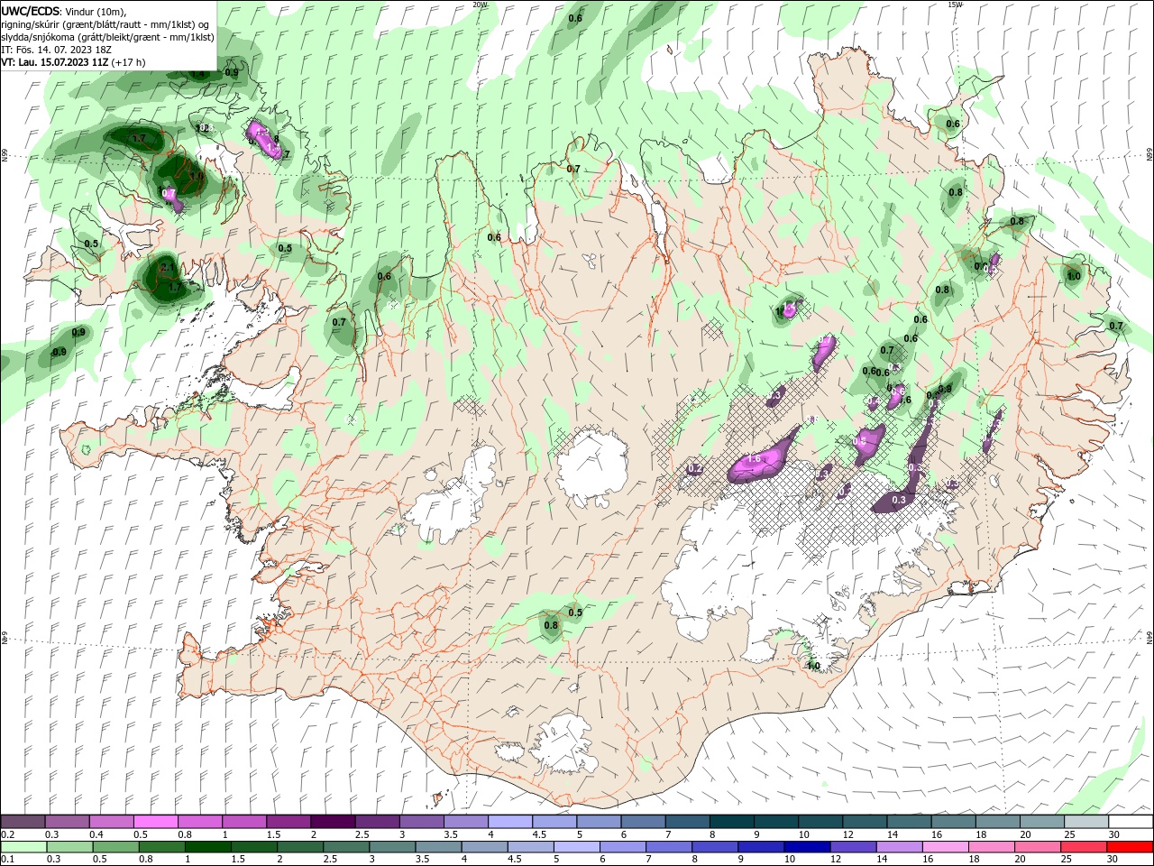Pick the darkest purple swatch labeled 2 on snow scale
Viewport: 1154px width, 866px height.
[333, 822]
